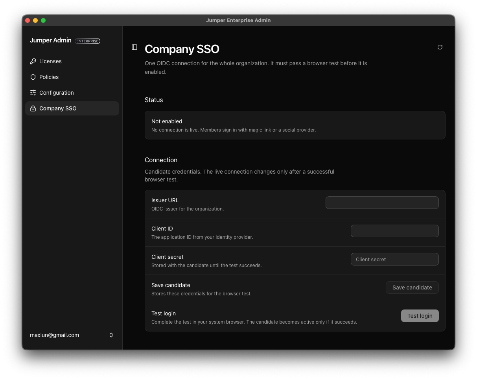Click the Jumper Admin title
The image size is (477, 379).
(51, 40)
